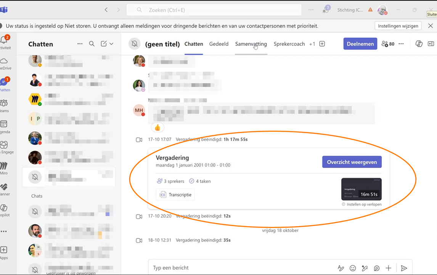Open the emoji picker in message box
This screenshot has width=437, height=275.
353,268
